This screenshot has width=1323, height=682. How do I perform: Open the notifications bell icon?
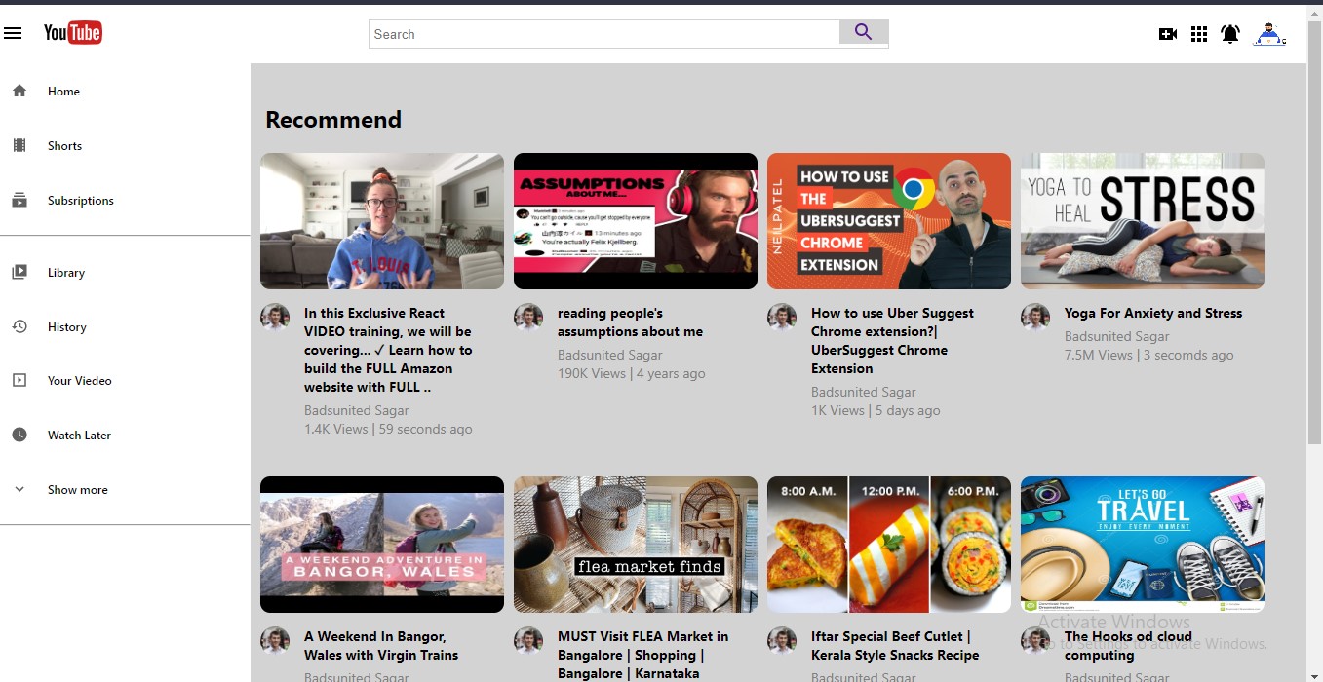pos(1230,34)
